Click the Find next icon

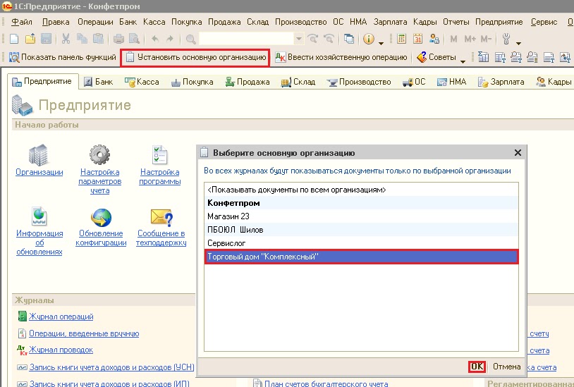point(313,38)
